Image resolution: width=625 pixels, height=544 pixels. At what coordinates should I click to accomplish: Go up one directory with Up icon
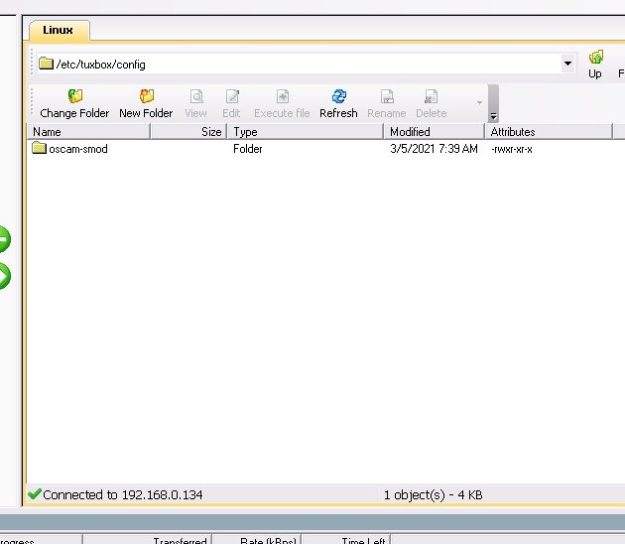click(x=595, y=64)
